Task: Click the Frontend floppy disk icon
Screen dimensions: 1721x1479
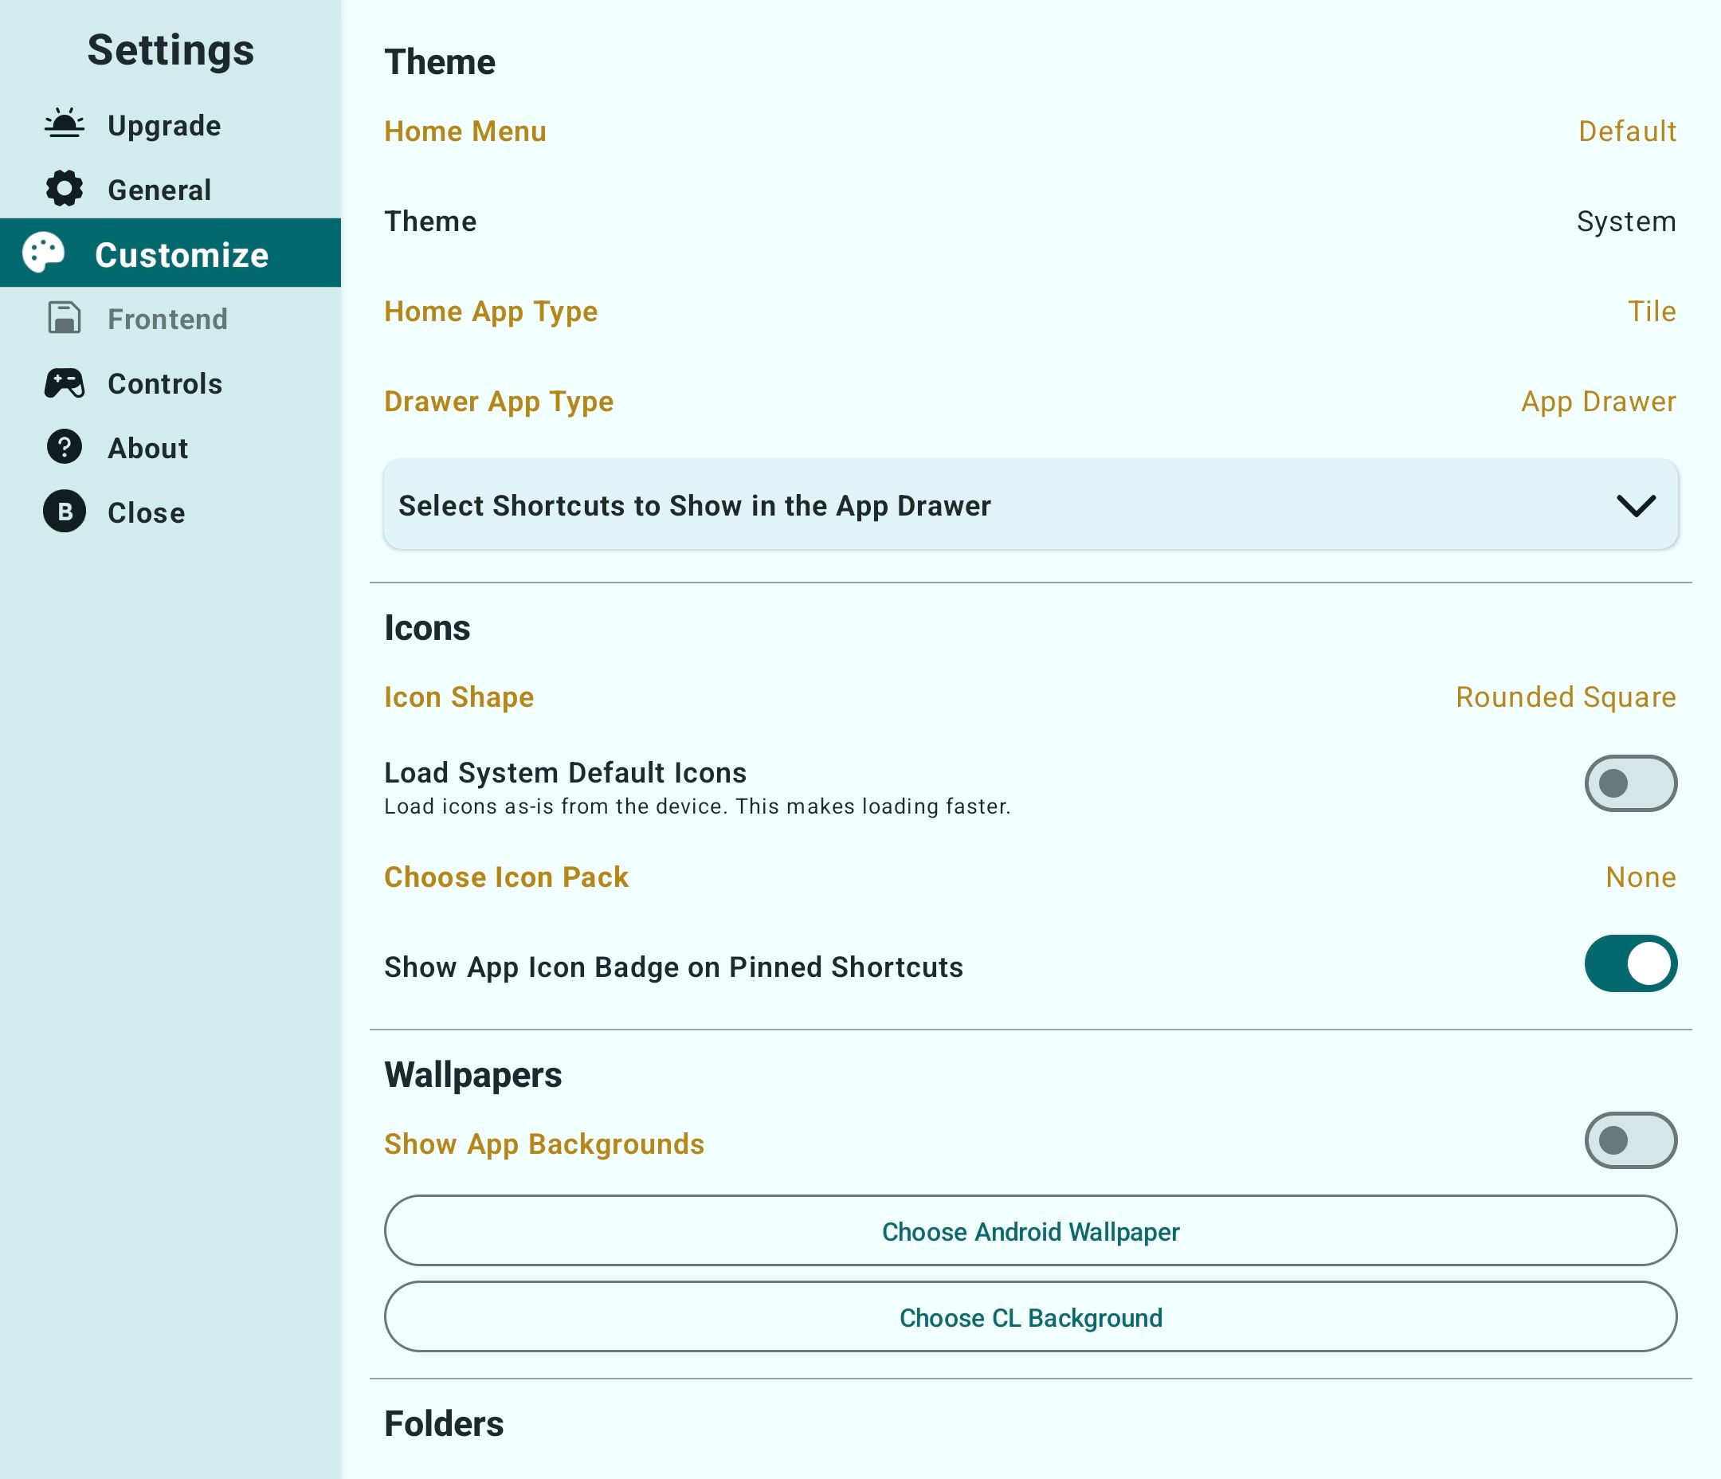Action: click(64, 317)
